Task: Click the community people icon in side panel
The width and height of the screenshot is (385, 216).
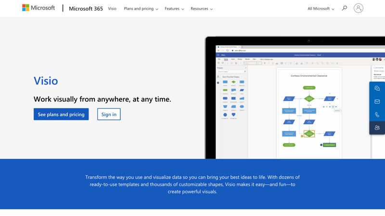Action: [377, 128]
